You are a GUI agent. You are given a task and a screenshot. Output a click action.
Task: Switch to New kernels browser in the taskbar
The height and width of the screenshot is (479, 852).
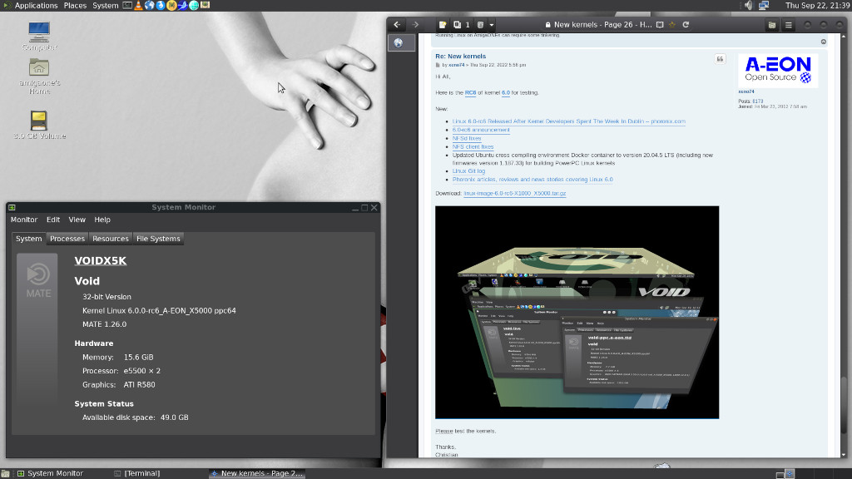256,473
